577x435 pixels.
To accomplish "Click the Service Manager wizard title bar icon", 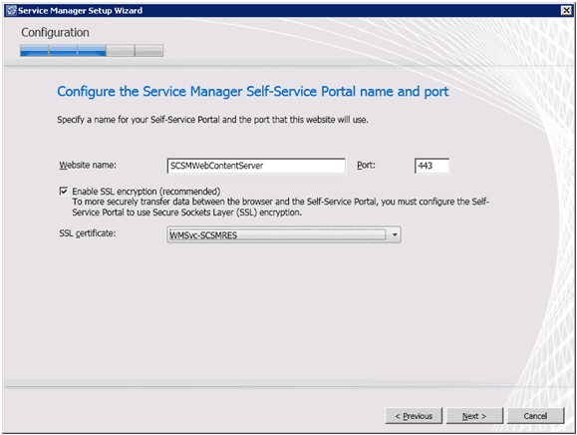I will pos(11,10).
